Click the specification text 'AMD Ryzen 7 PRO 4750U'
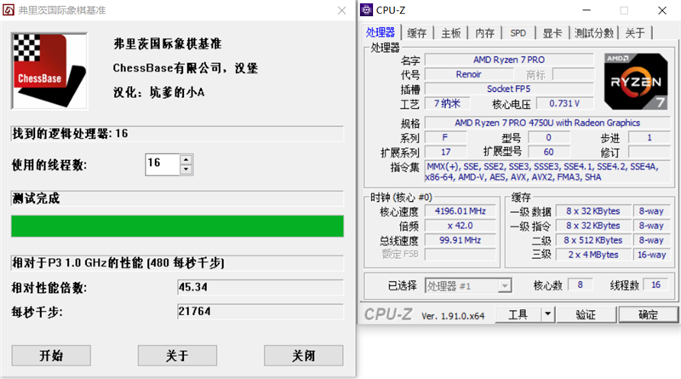This screenshot has width=681, height=379. pyautogui.click(x=547, y=123)
